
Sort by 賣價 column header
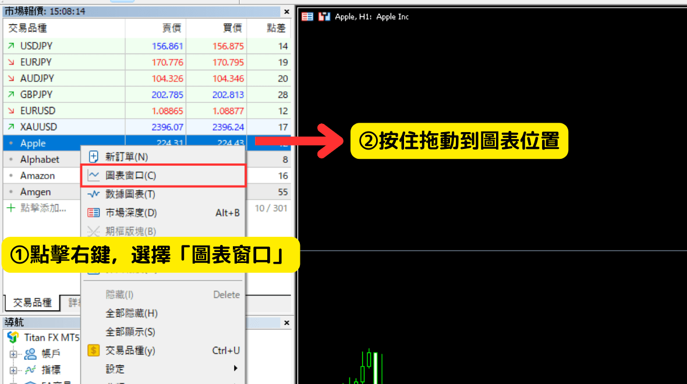point(155,29)
